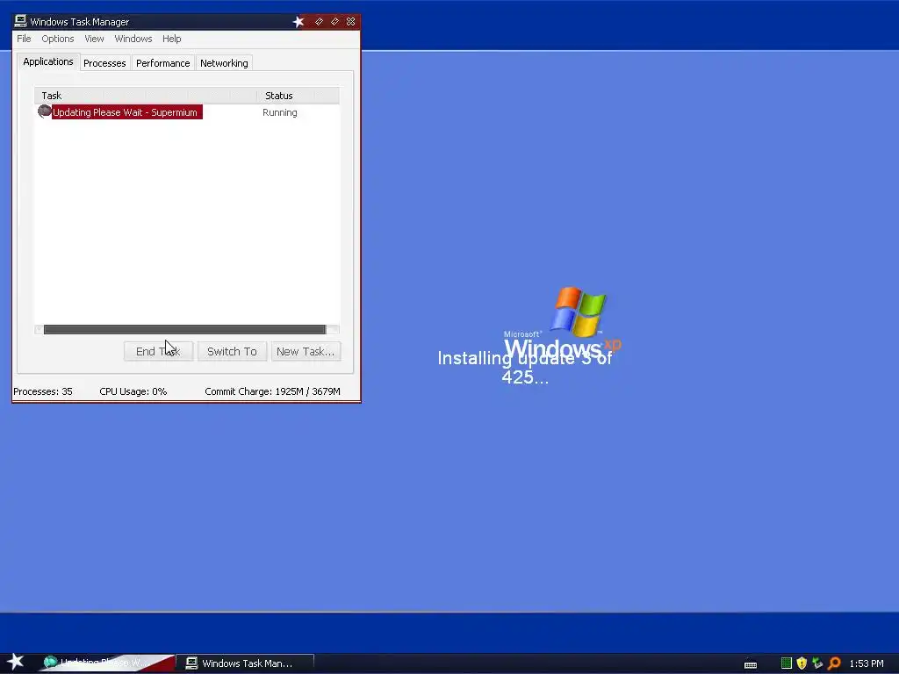The height and width of the screenshot is (674, 899).
Task: Click the green CPU usage tray icon
Action: (787, 663)
